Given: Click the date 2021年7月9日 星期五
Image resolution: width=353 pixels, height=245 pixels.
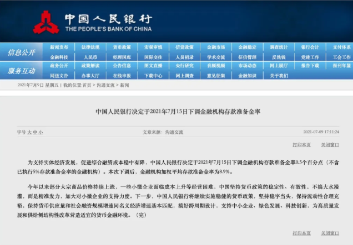Looking at the screenshot, I should [38, 85].
